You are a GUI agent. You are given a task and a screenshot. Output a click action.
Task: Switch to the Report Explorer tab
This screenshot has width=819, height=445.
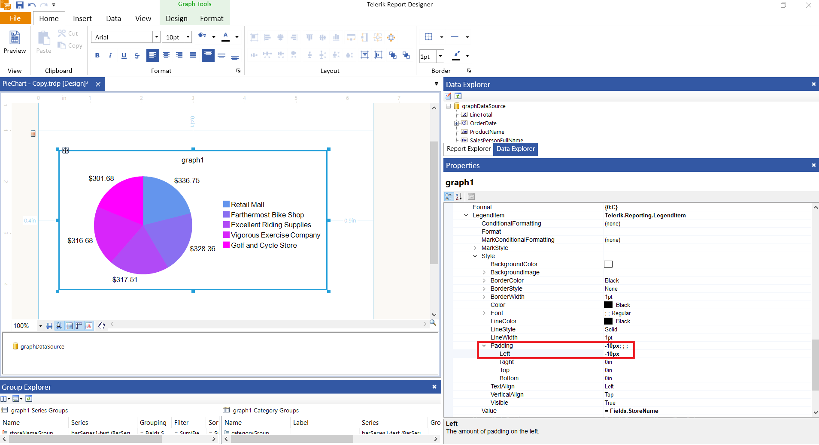click(x=468, y=149)
